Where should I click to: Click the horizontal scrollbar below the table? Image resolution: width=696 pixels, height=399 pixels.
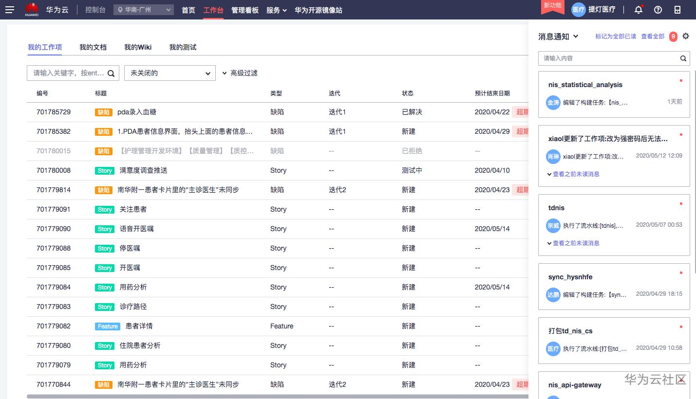278,397
